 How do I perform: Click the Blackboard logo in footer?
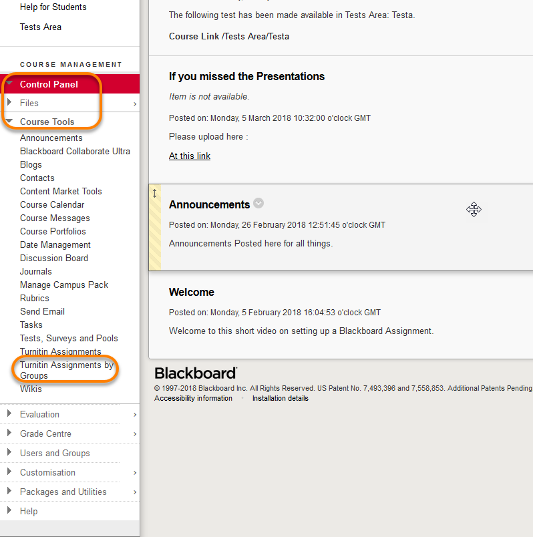tap(196, 373)
